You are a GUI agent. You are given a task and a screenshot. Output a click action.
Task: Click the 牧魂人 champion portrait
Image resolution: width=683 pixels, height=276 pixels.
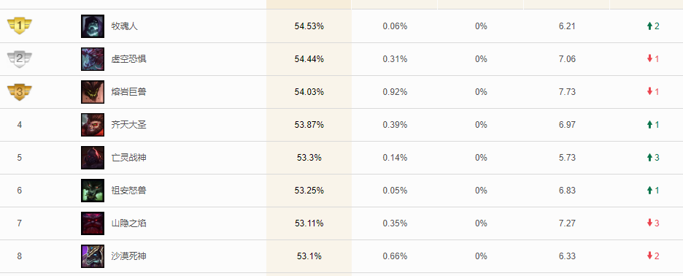[93, 26]
